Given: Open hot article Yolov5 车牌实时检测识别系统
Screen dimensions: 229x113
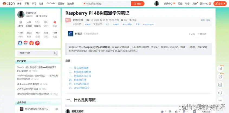Looking at the screenshot, I should tap(37, 77).
